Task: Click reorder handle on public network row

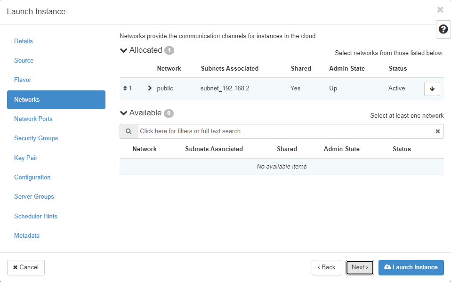Action: pyautogui.click(x=125, y=89)
